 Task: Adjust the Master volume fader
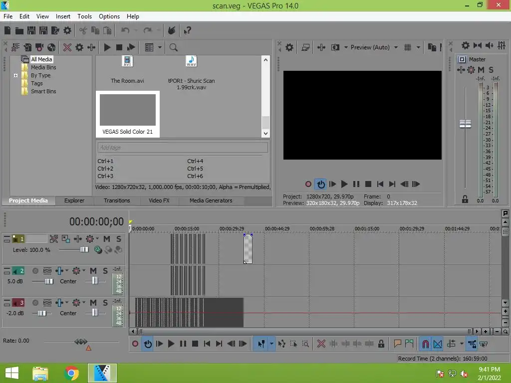466,124
